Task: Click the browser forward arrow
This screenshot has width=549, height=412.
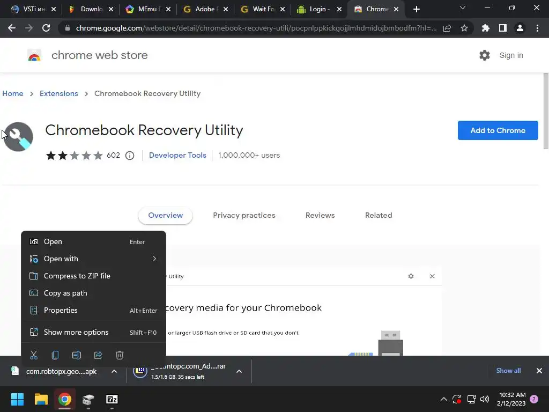Action: pyautogui.click(x=29, y=28)
